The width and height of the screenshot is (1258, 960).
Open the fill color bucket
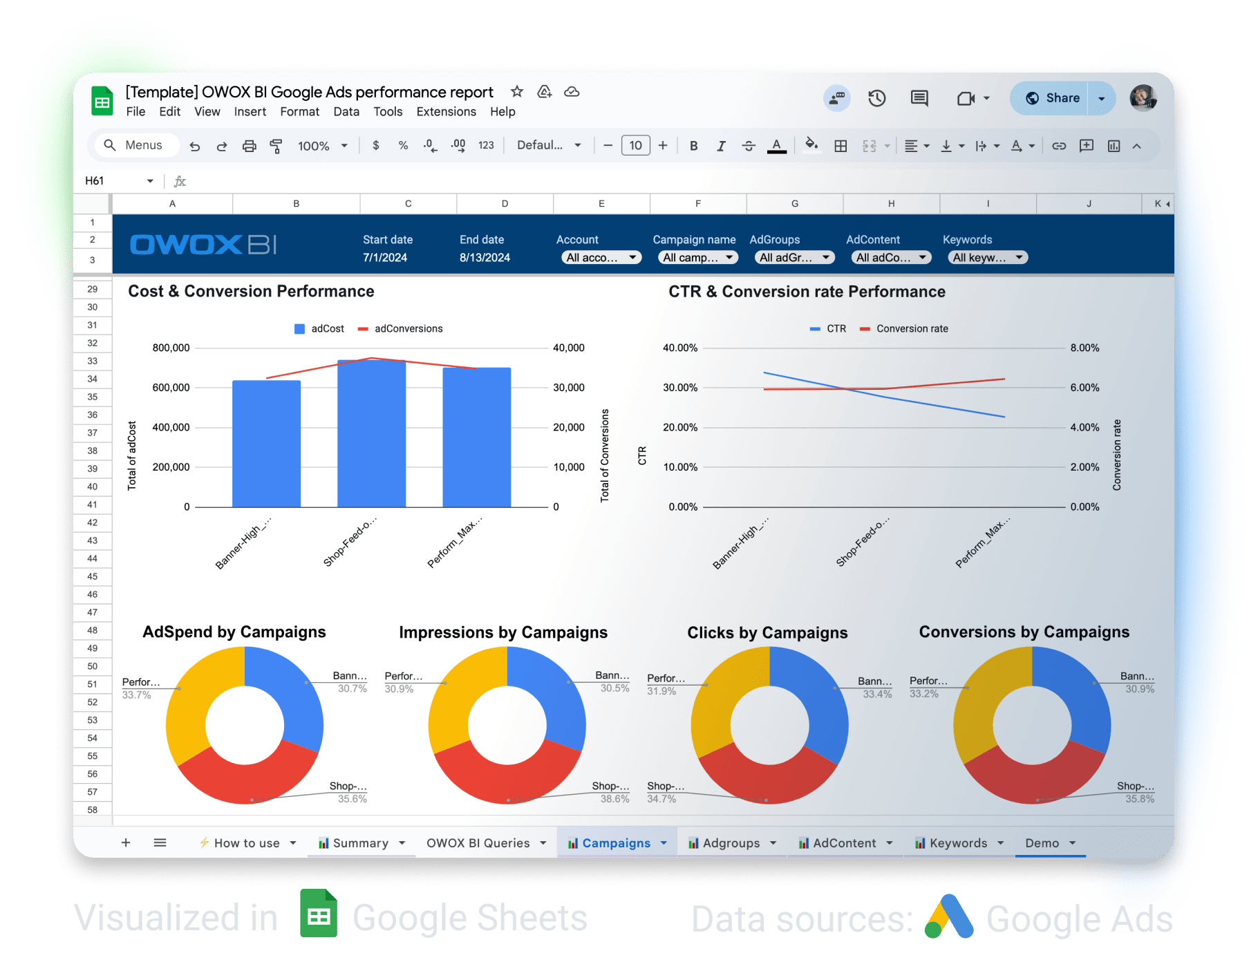point(812,144)
